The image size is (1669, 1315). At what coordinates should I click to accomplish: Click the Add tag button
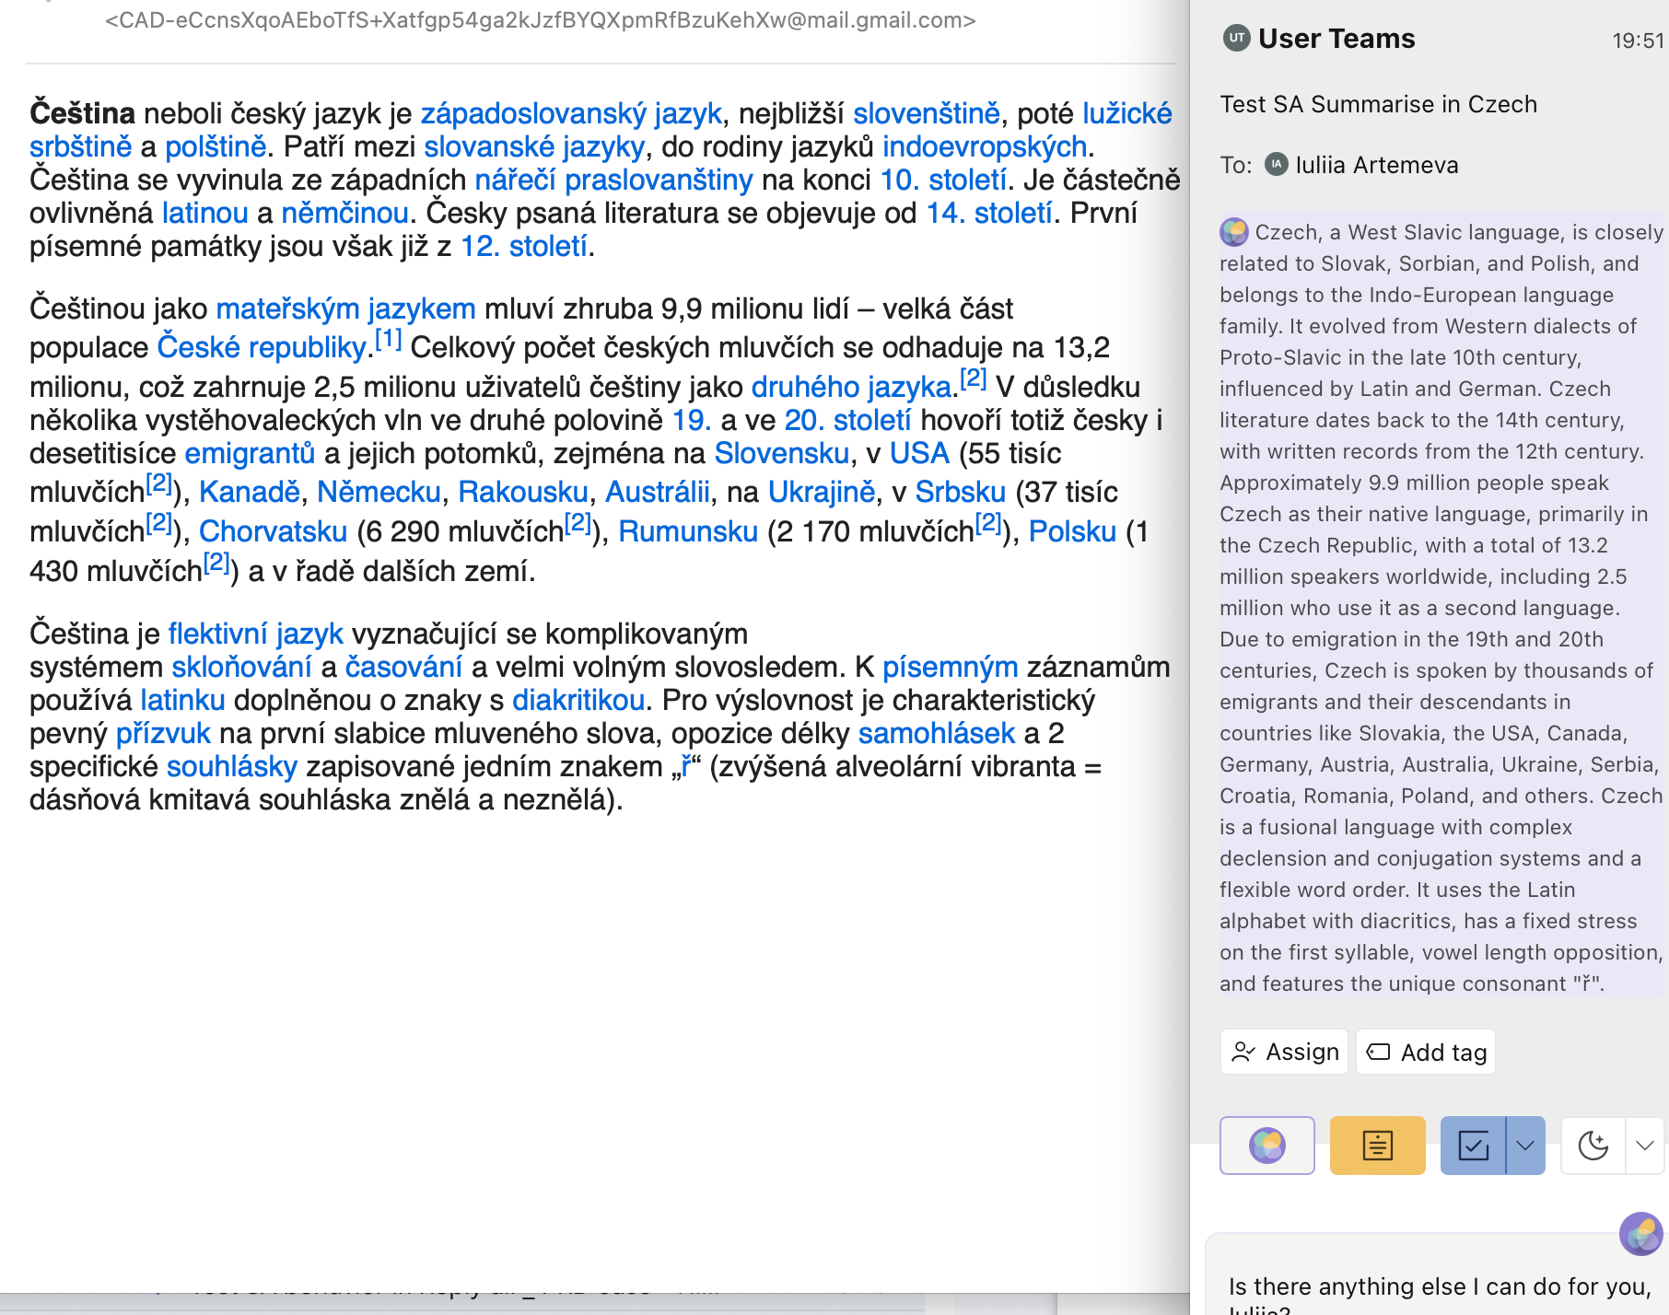pyautogui.click(x=1426, y=1052)
